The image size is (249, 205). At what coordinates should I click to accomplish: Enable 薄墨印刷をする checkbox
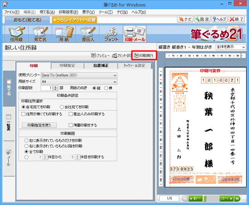coord(83,126)
